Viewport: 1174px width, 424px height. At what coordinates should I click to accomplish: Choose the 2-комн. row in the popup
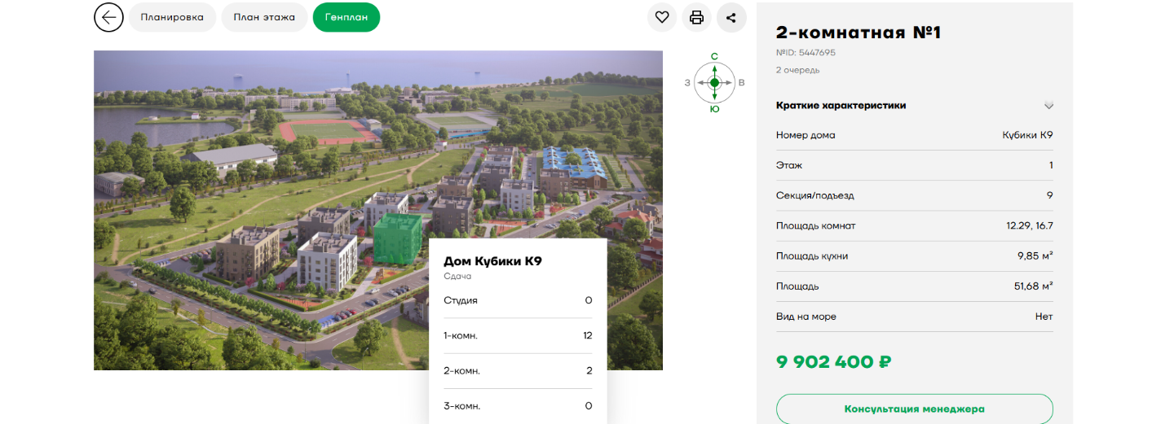pos(518,371)
